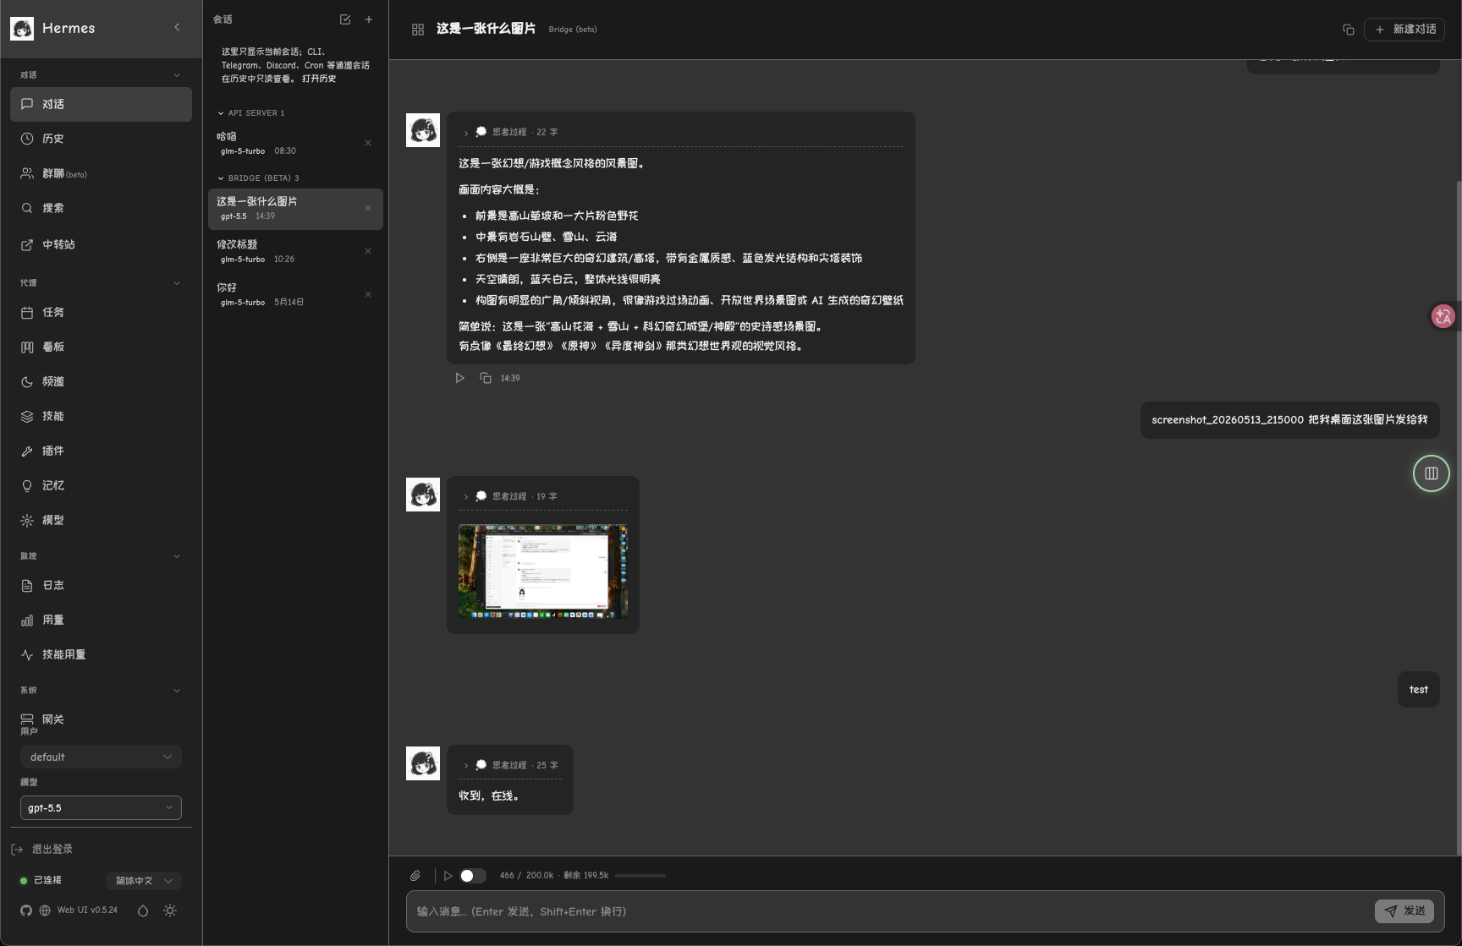Viewport: 1462px width, 946px height.
Task: Delete the 你好 session
Action: [x=368, y=294]
